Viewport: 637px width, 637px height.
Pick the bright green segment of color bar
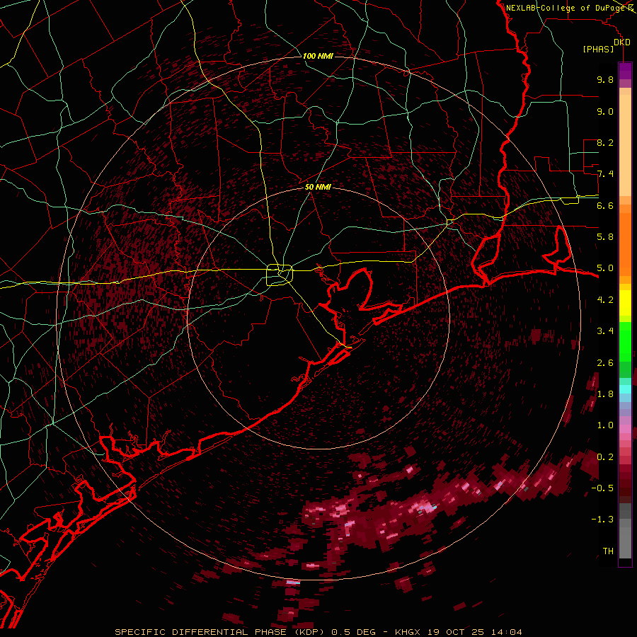[x=625, y=341]
